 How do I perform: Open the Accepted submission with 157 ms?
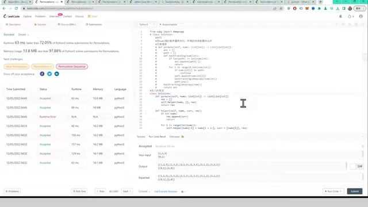(x=45, y=144)
